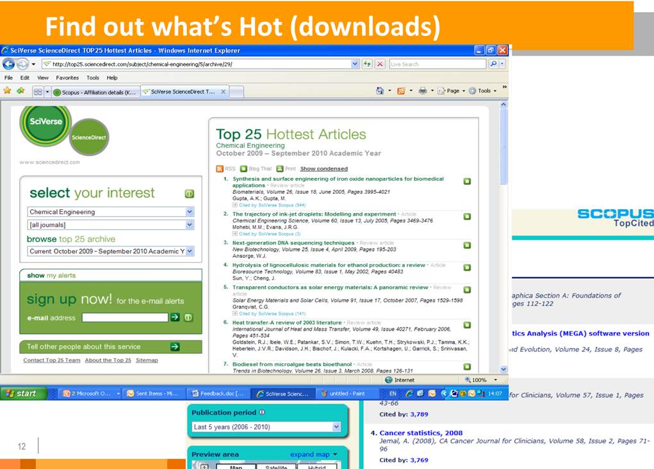Click the Print printer icon in toolbar
The image size is (654, 469).
pyautogui.click(x=423, y=91)
